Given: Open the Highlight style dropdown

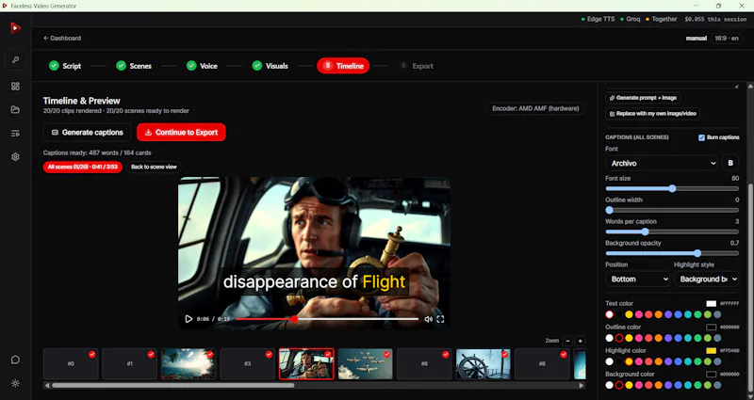Looking at the screenshot, I should (706, 279).
